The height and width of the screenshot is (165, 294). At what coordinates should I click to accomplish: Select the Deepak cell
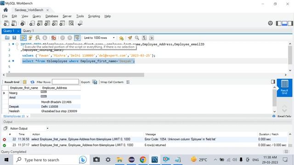pyautogui.click(x=14, y=107)
